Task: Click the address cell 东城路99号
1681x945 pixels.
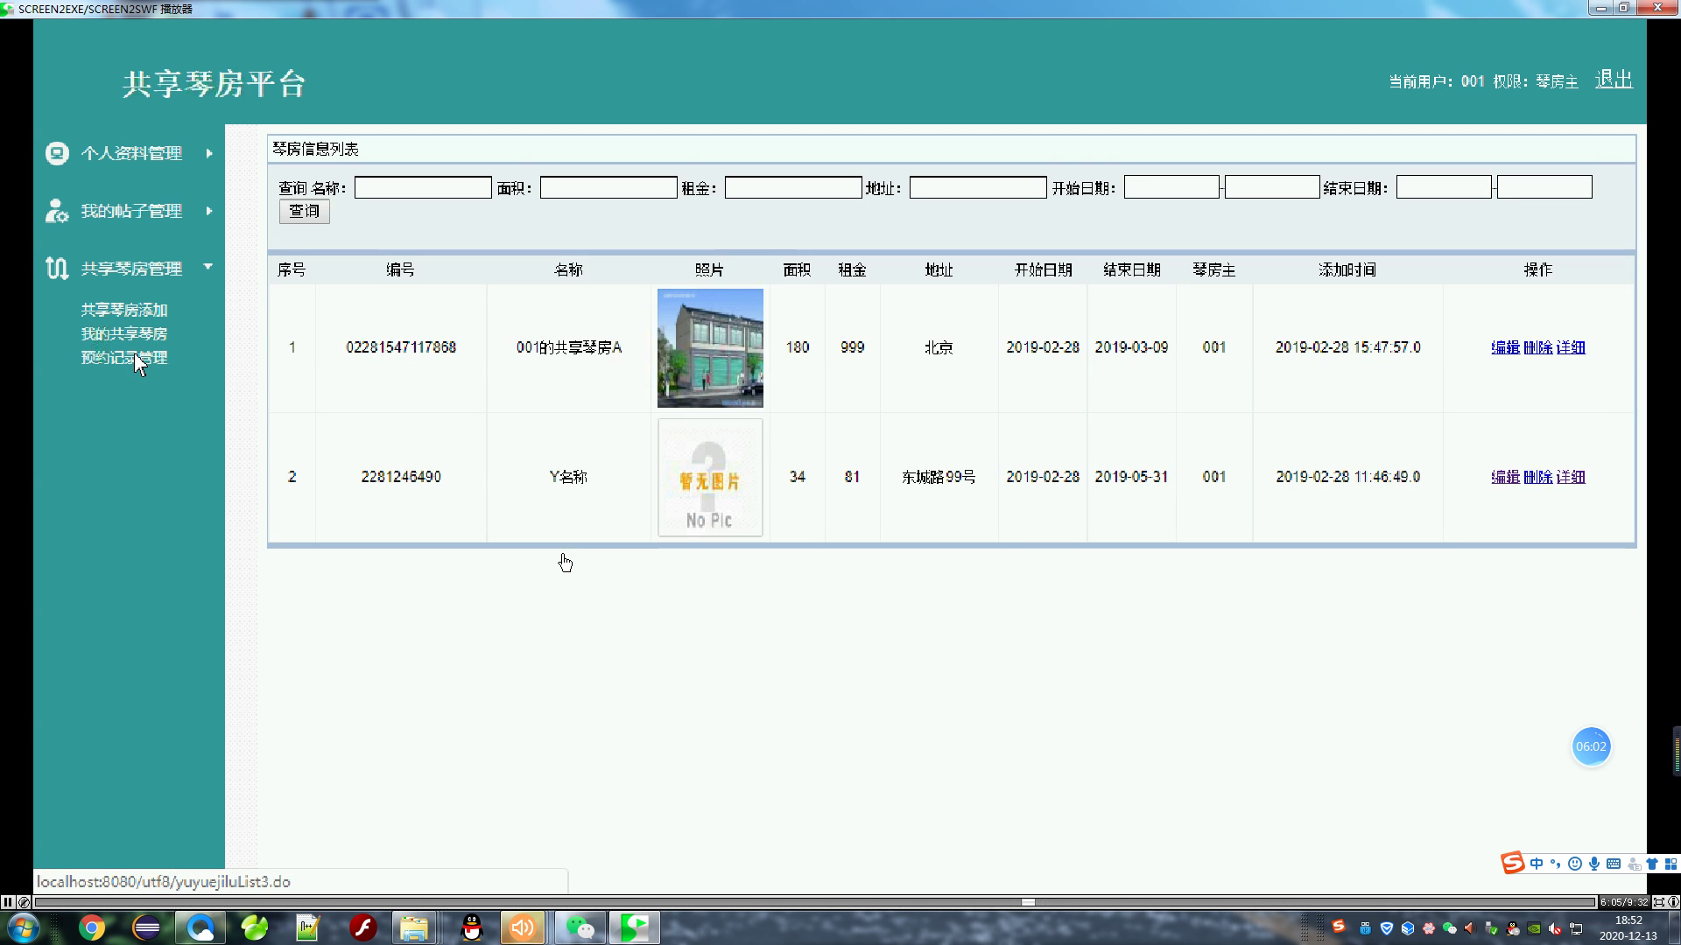Action: pos(939,477)
